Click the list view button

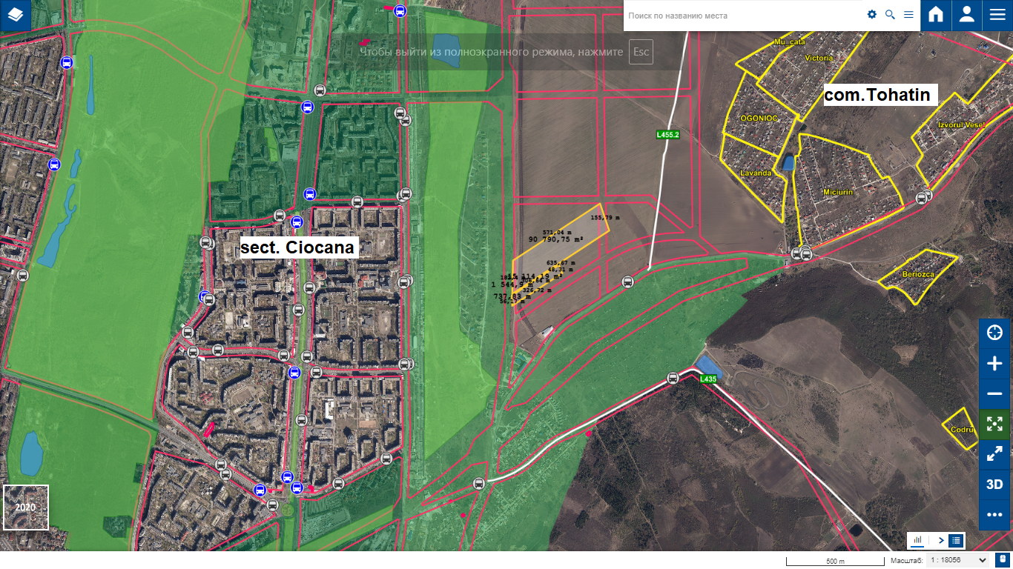click(x=957, y=541)
